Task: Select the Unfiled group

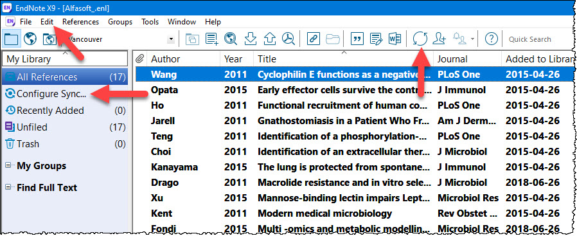Action: (65, 127)
